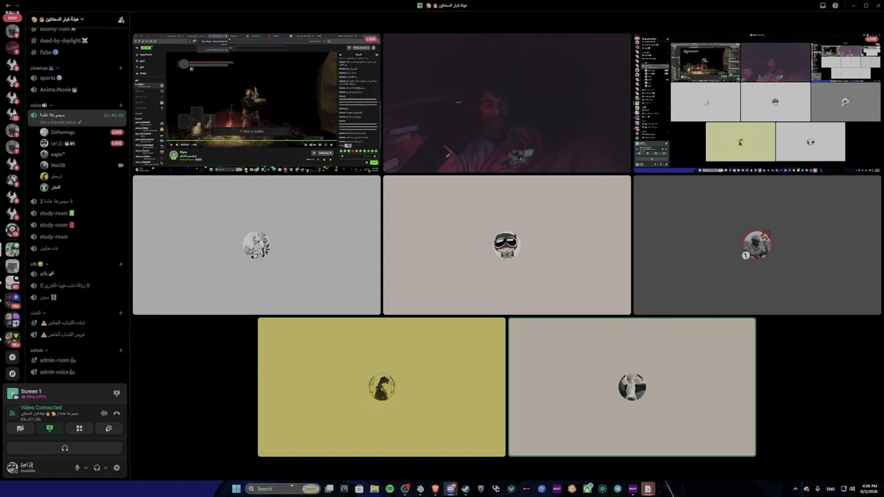
Task: Toggle the wide headphones button above user panel
Action: (x=65, y=448)
